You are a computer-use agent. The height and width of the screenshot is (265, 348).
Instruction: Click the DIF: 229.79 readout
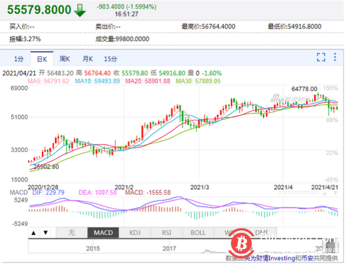[48, 192]
